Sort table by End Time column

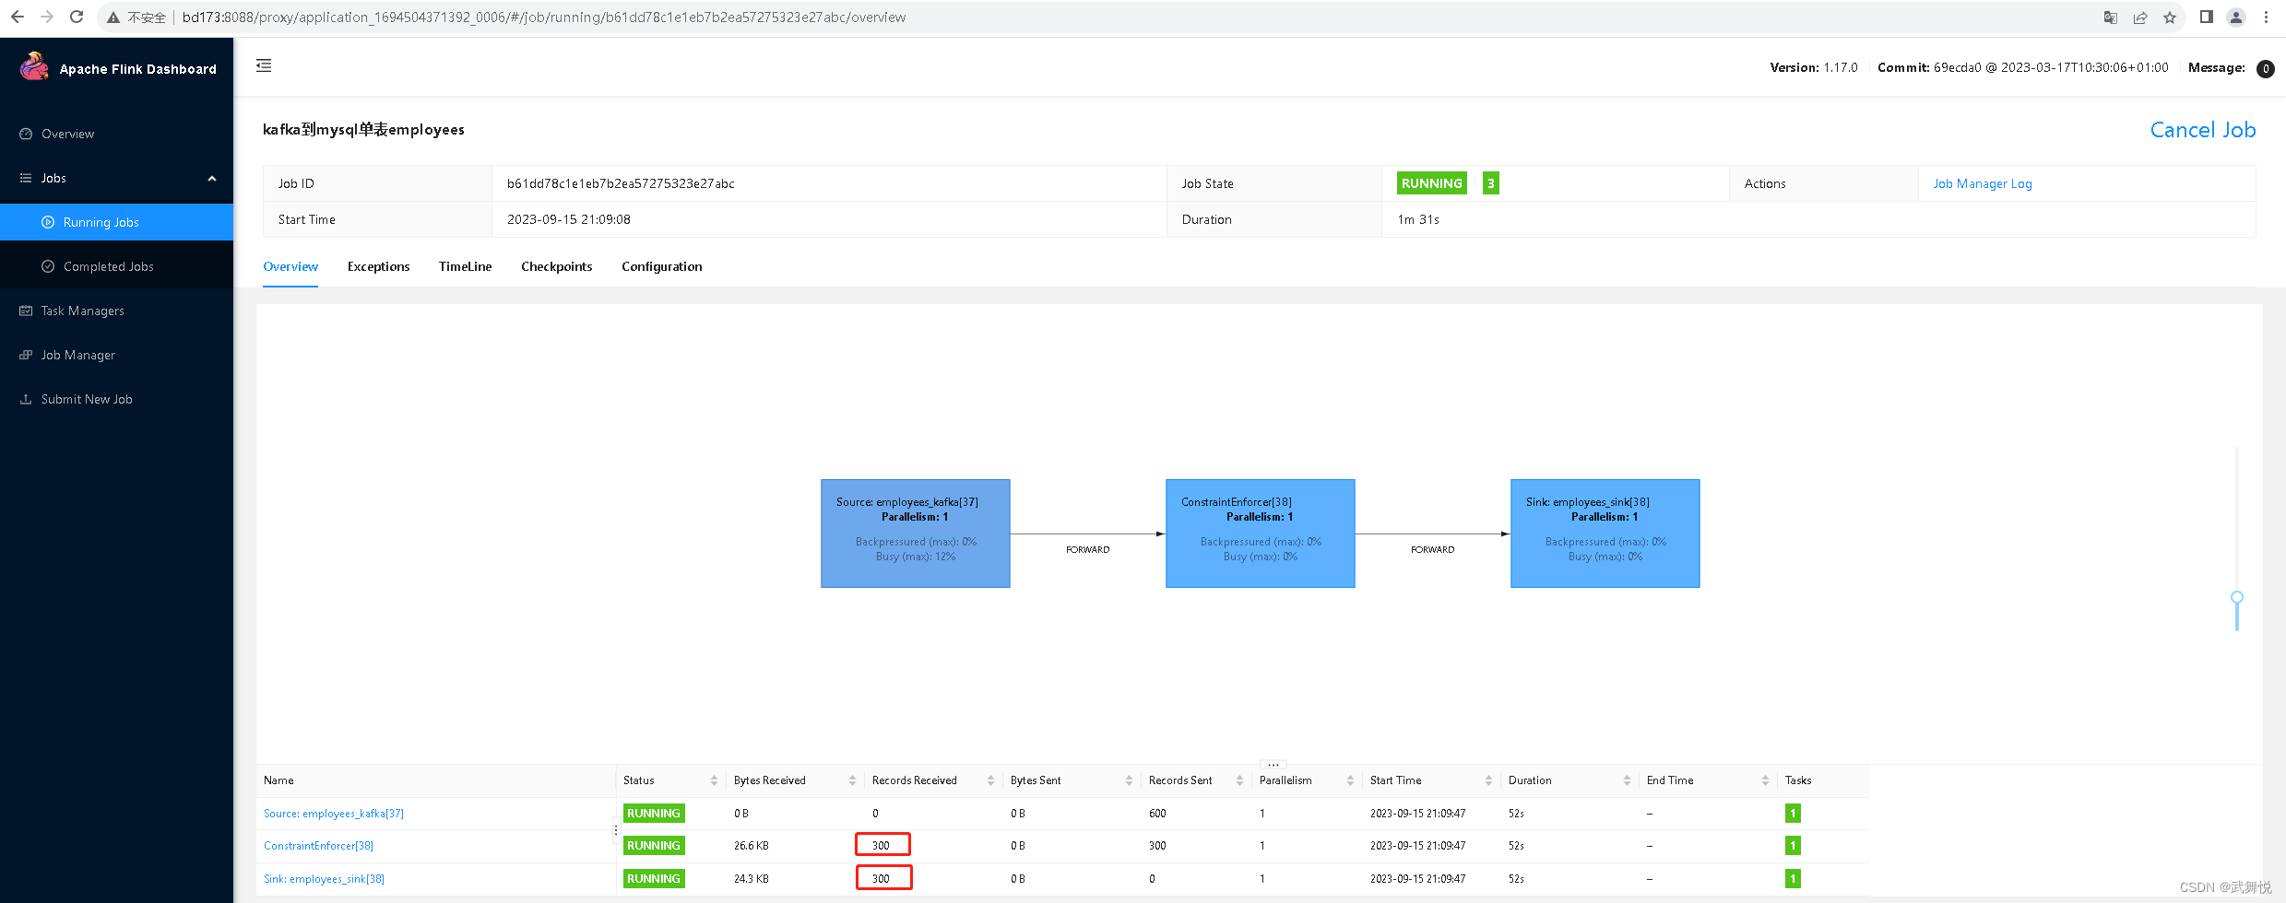[1765, 780]
